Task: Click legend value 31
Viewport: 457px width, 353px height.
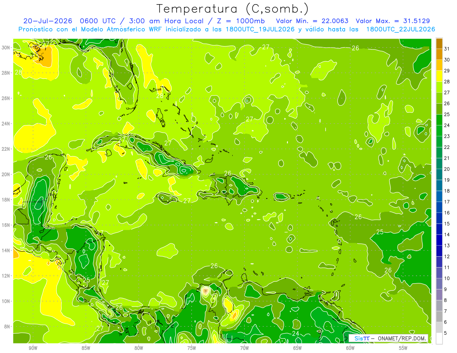Action: click(447, 49)
